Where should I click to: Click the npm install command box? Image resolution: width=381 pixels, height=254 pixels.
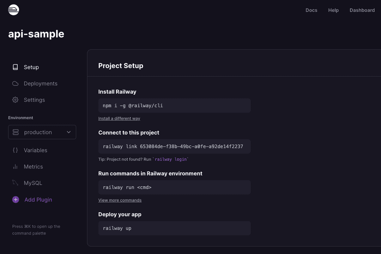click(x=174, y=106)
